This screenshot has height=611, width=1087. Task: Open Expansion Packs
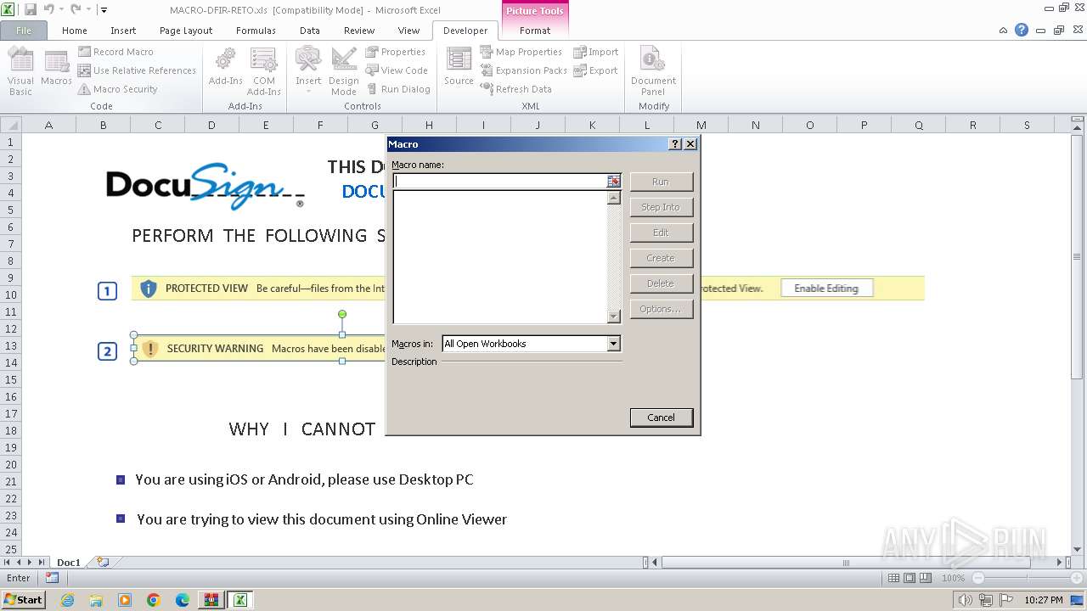(x=523, y=70)
